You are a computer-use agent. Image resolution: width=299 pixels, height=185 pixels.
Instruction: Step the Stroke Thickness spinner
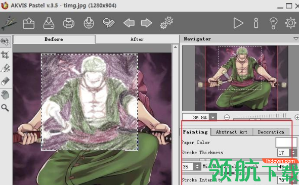[293, 153]
